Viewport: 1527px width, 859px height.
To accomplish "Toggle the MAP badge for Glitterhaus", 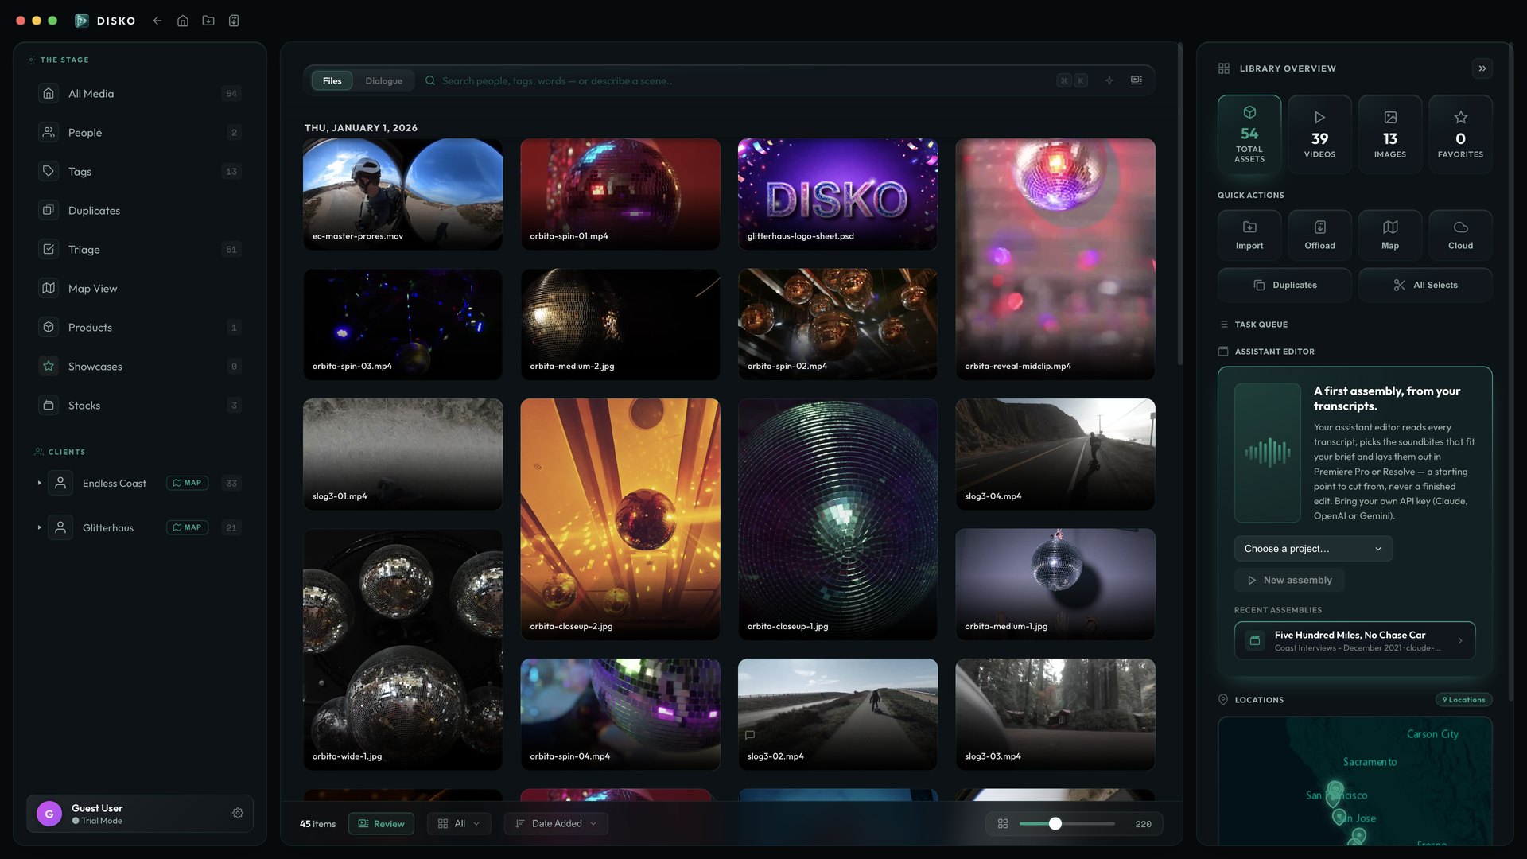I will [188, 527].
